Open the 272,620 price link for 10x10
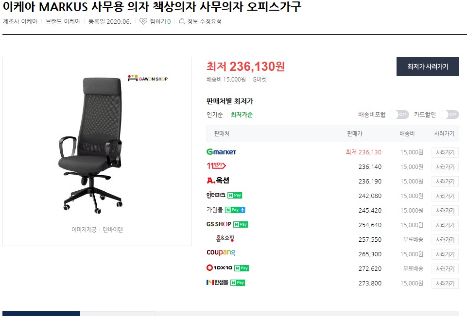467x316 pixels. [370, 269]
